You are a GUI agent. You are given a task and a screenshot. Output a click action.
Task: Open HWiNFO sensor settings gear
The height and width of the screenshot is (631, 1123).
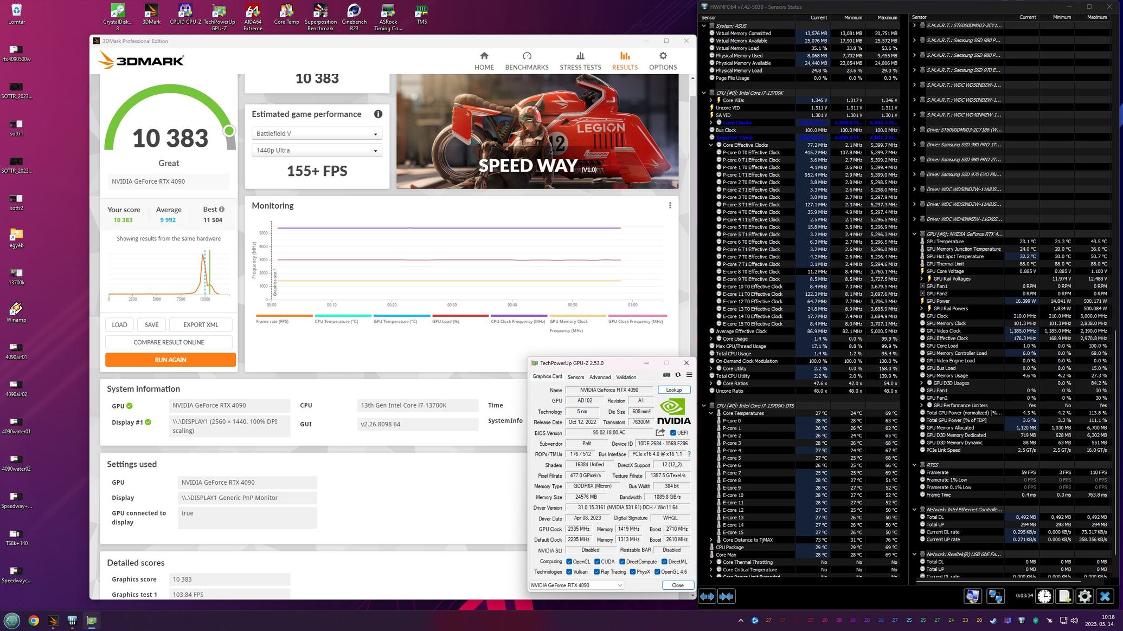click(x=1084, y=596)
